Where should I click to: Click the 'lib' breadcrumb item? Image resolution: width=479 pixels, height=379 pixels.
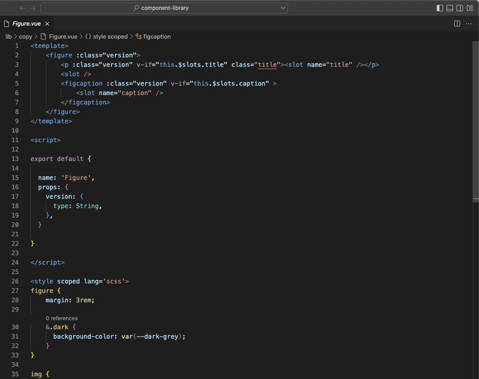(9, 37)
